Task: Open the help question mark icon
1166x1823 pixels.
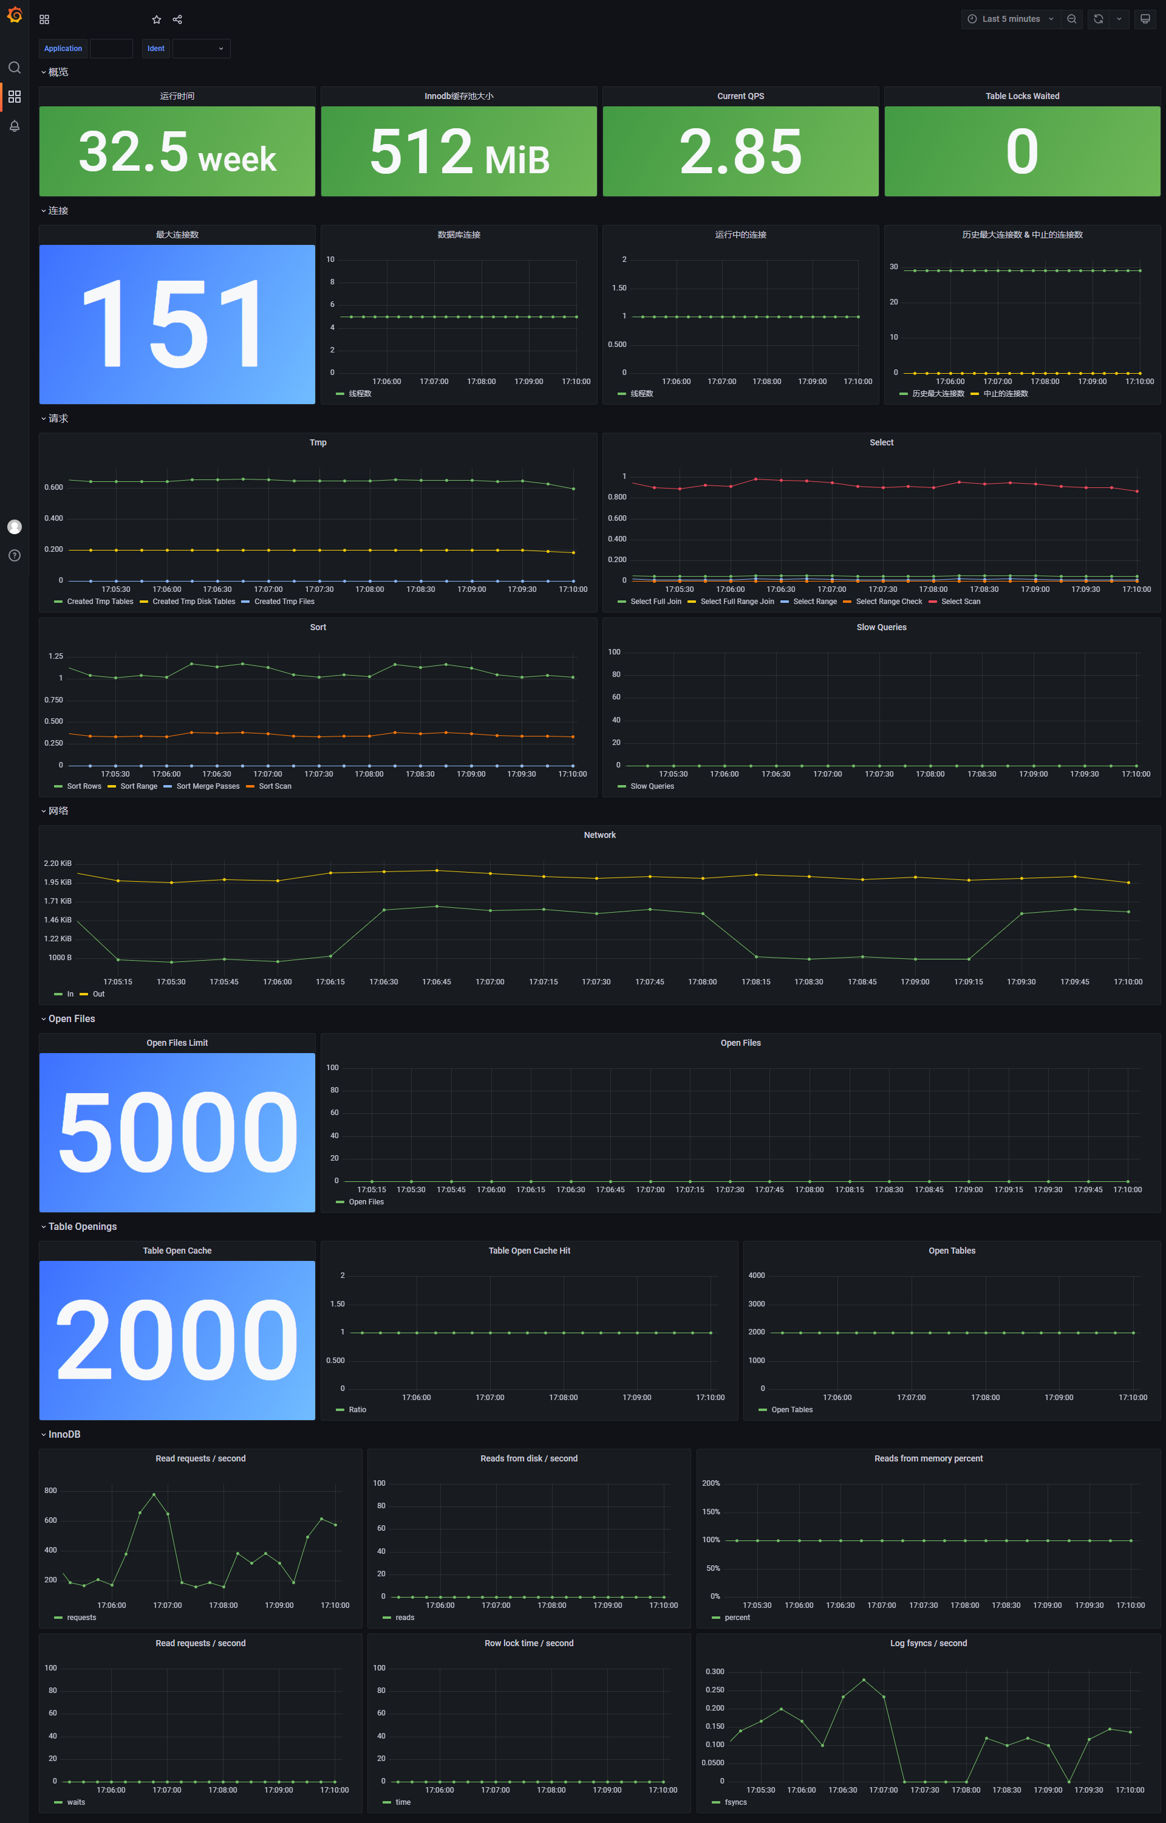Action: click(x=15, y=555)
